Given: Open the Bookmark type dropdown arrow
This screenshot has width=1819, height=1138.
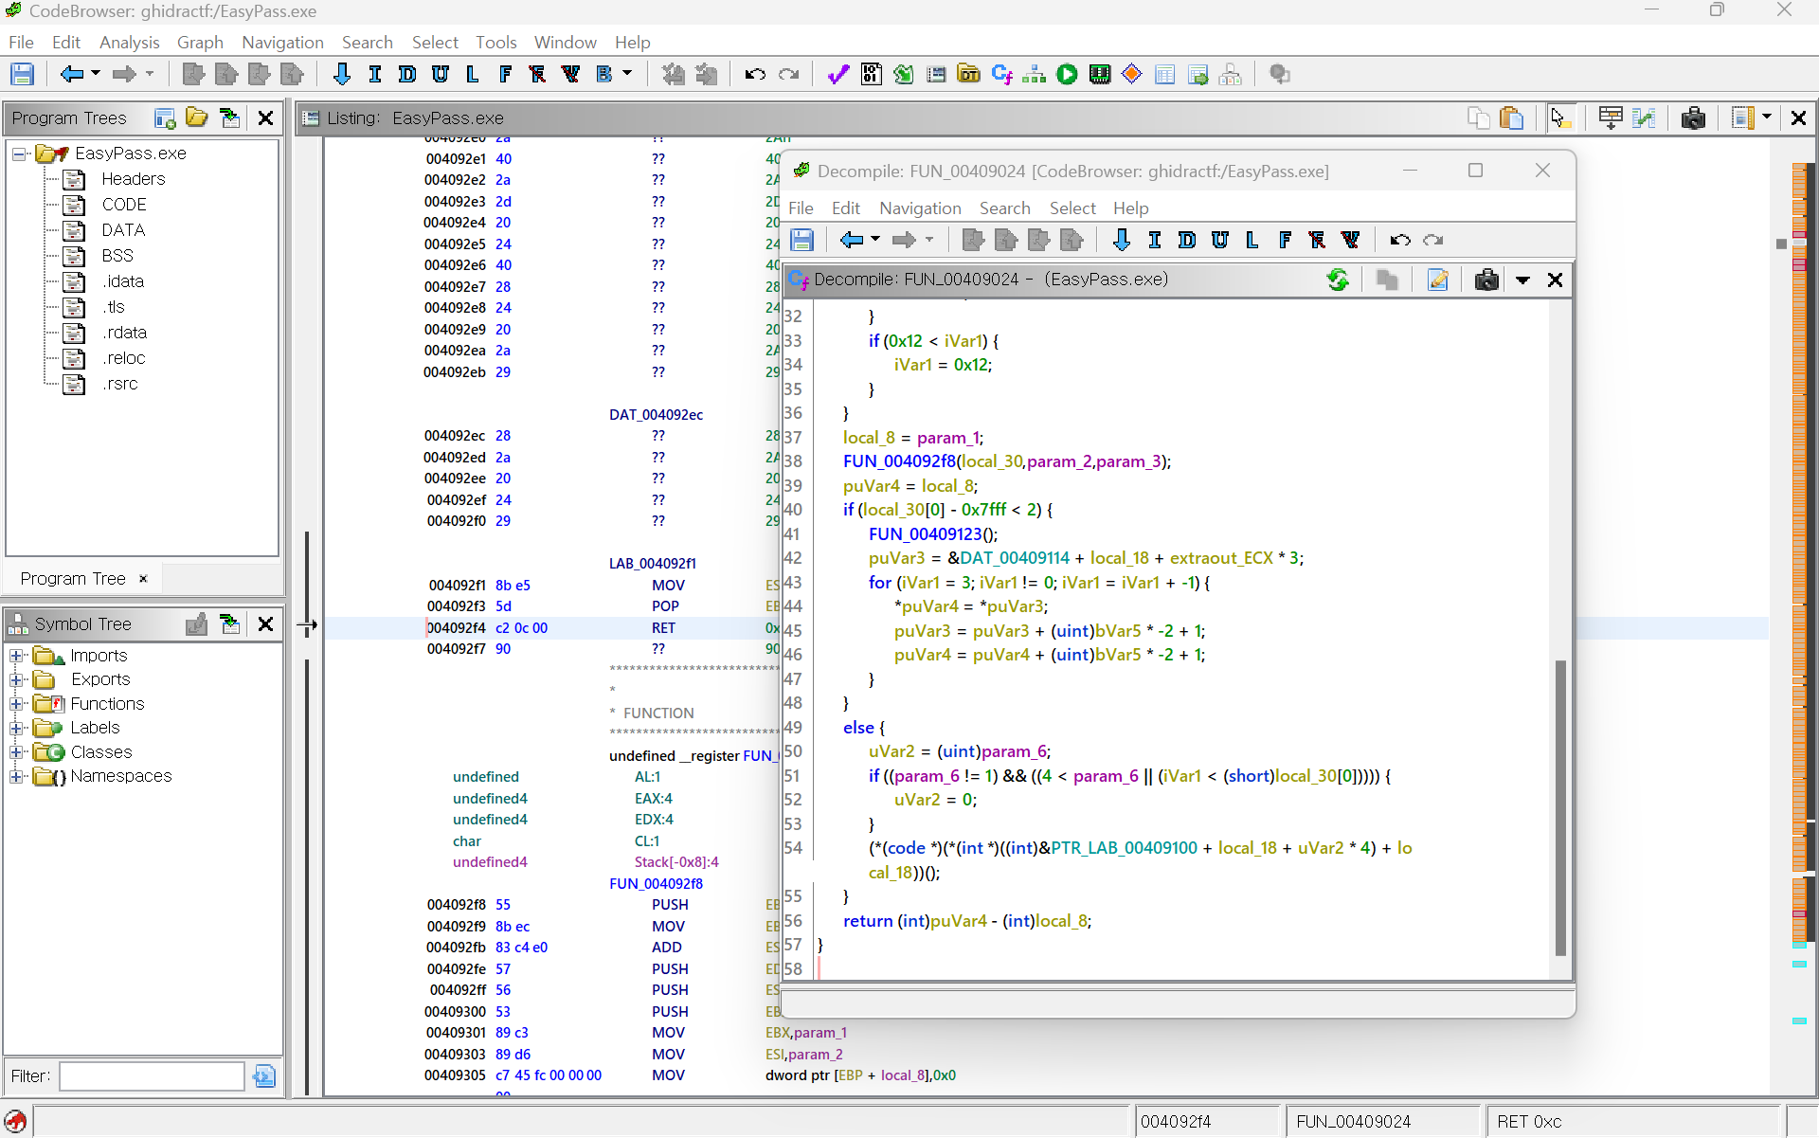Looking at the screenshot, I should point(627,74).
